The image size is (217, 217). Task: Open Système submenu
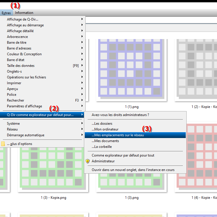coord(42,124)
